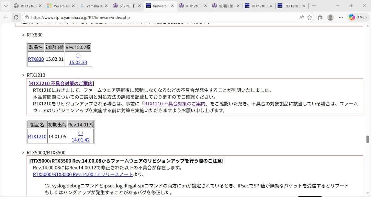The height and width of the screenshot is (197, 371).
Task: Download firmware 15.02.33 link
Action: tap(78, 62)
